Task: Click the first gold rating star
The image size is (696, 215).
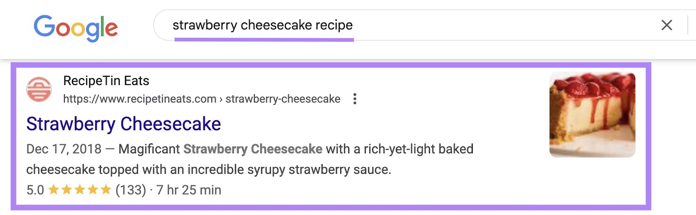Action: coord(54,190)
